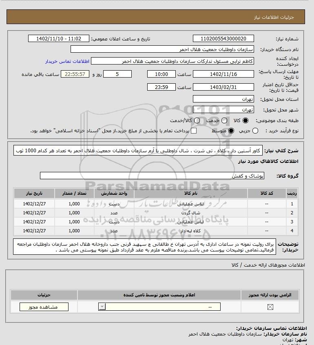Click the unit عدد in row 4

[114, 231]
